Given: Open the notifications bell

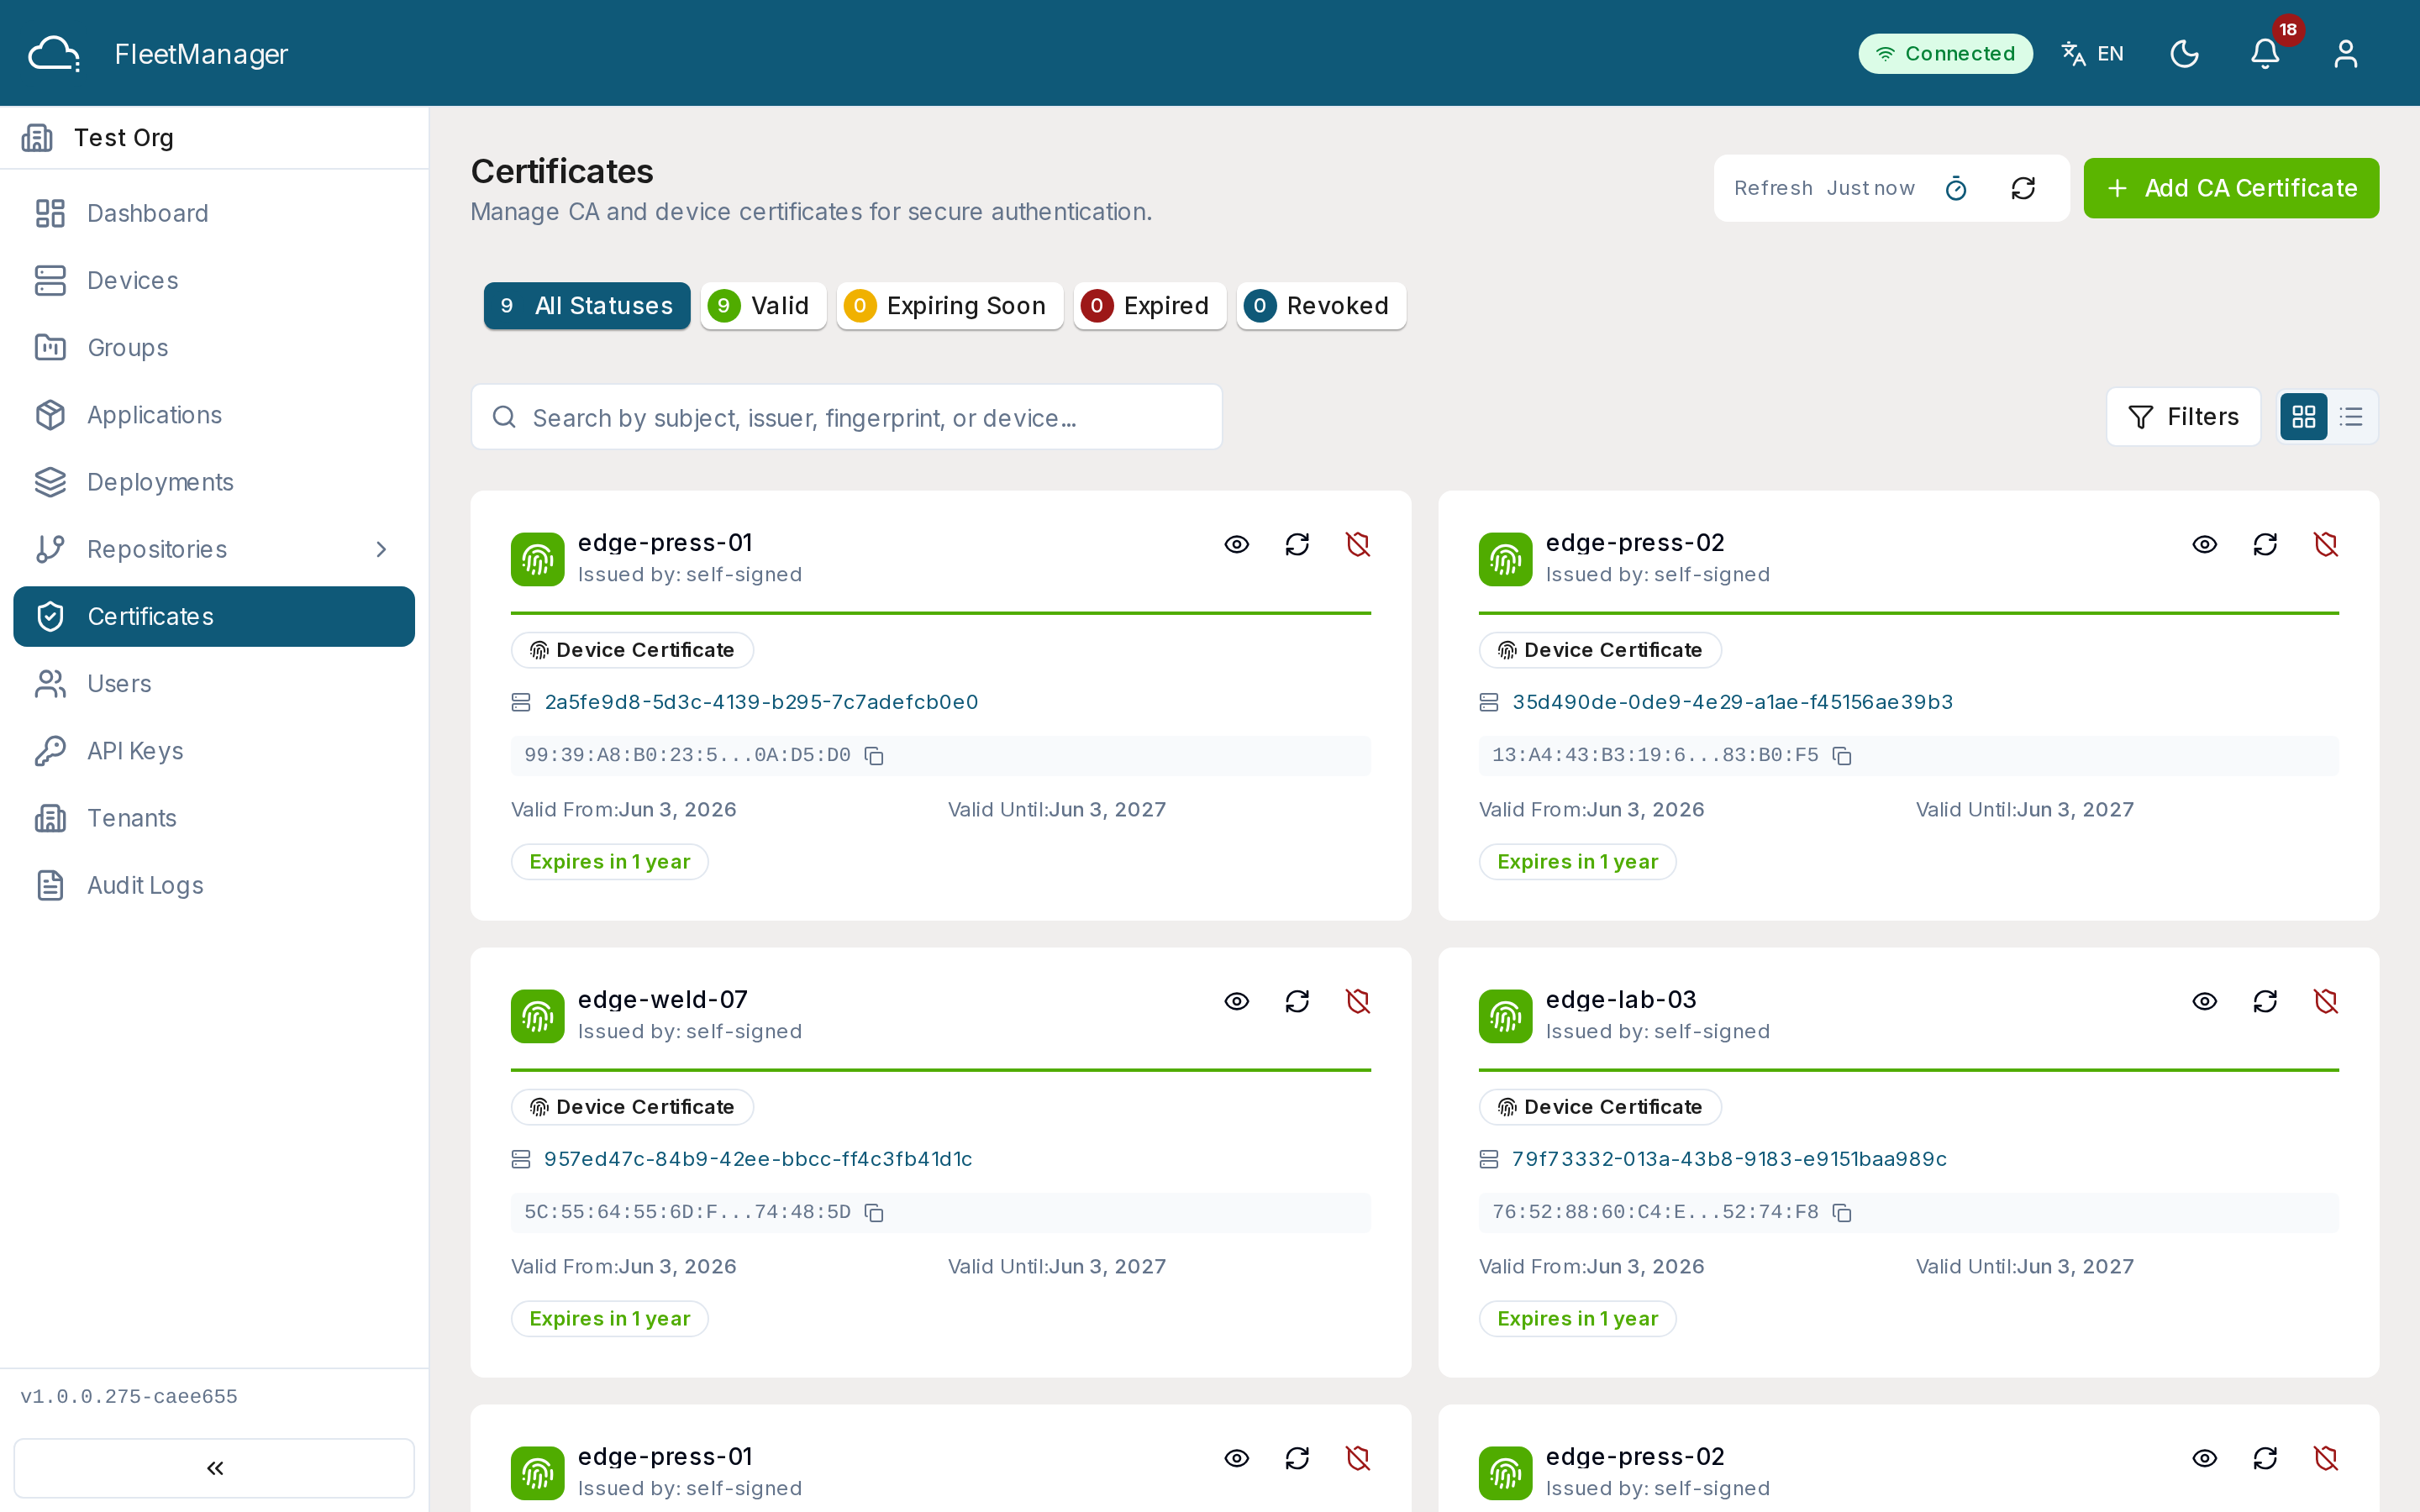Looking at the screenshot, I should click(2265, 54).
